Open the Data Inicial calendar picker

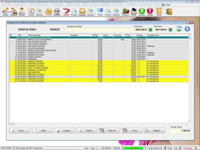150,30
